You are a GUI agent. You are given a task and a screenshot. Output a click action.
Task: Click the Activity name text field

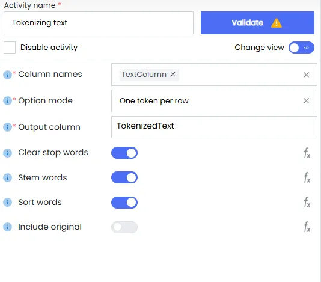(x=99, y=23)
